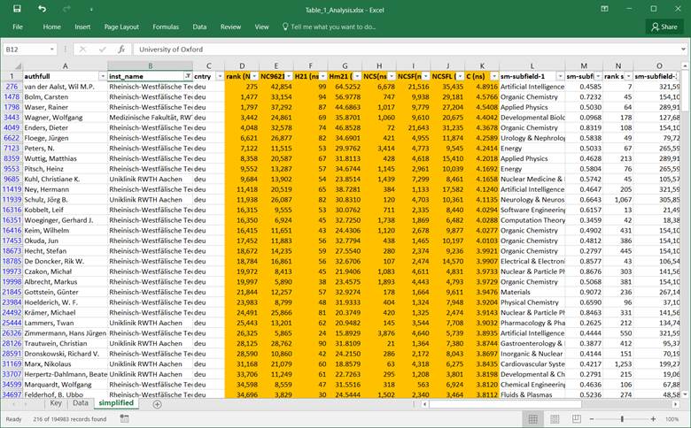Select cell Herpertz-Dahlmann, Beate
Image resolution: width=691 pixels, height=428 pixels.
[66, 374]
